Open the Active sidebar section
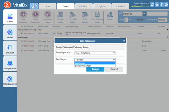169x112 pixels. 10,33
